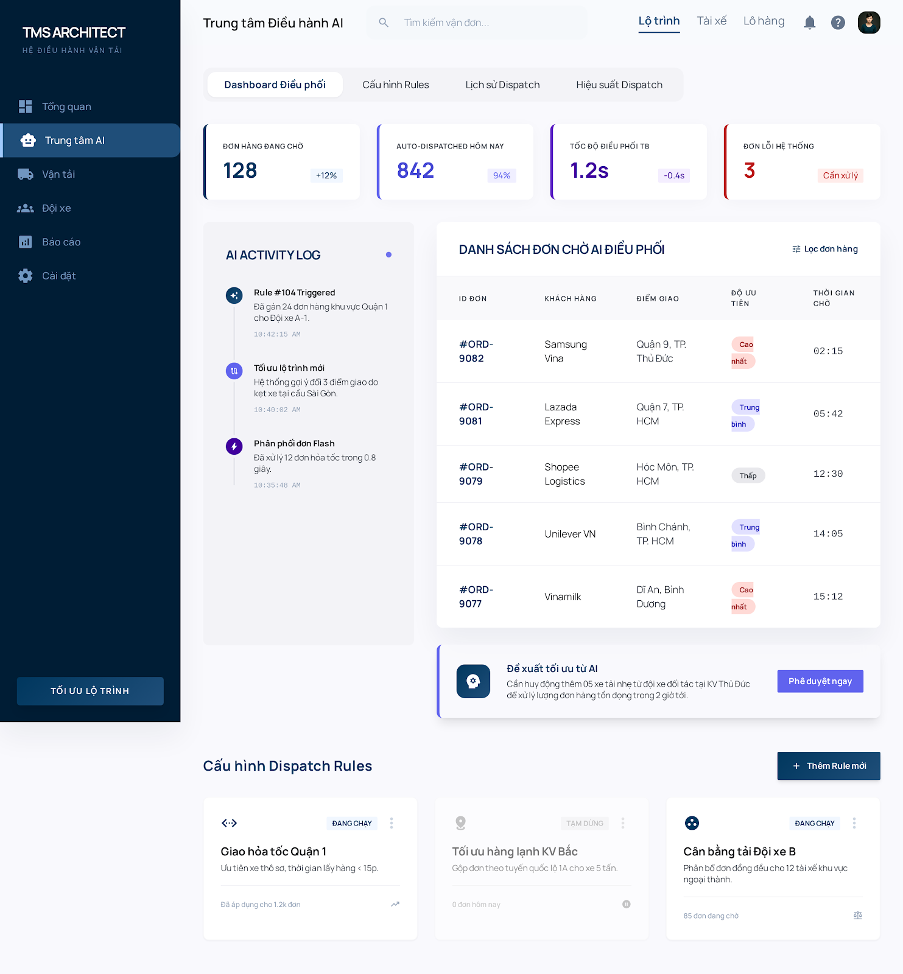Click Samsung Vina customer cell
Viewport: 903px width, 974px height.
(566, 351)
